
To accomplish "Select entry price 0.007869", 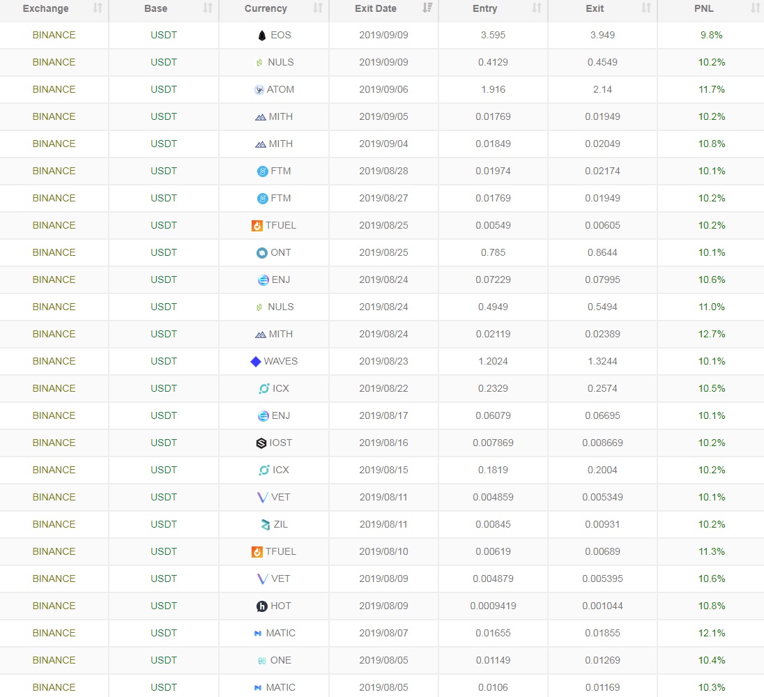I will (x=493, y=443).
